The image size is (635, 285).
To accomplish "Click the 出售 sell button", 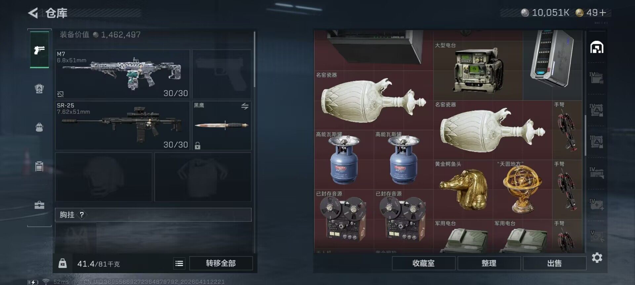I will pyautogui.click(x=554, y=263).
